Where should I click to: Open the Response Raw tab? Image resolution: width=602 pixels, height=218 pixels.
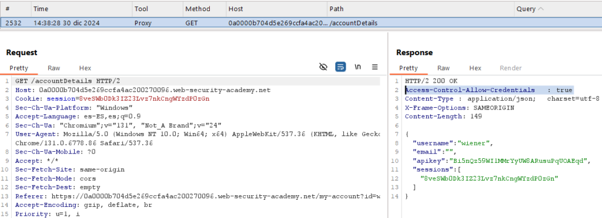[443, 68]
